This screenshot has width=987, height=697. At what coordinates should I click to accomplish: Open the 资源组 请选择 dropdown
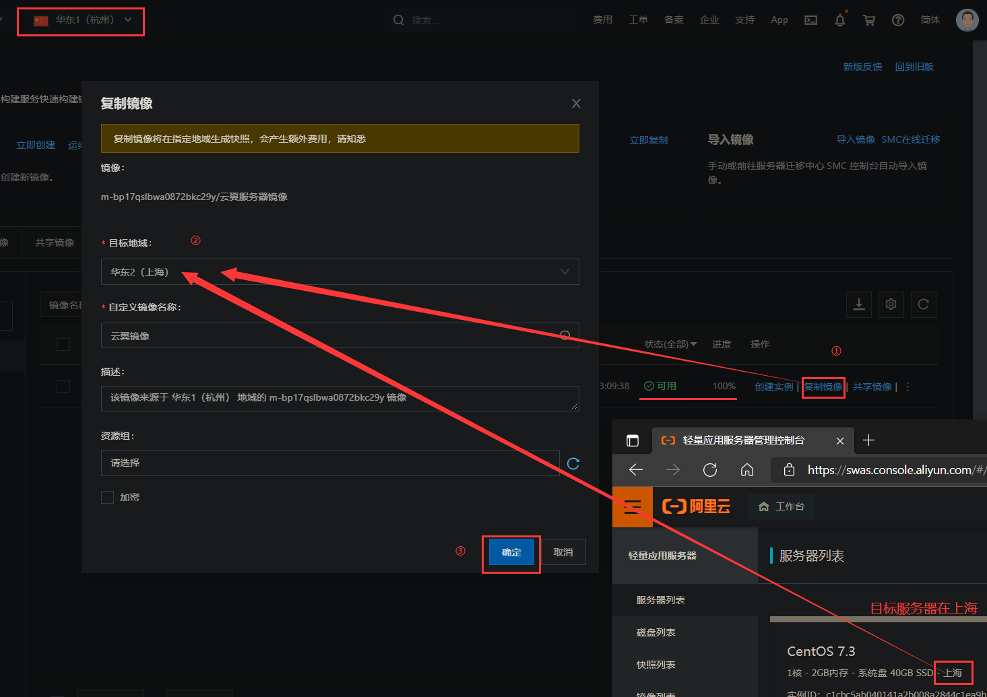(x=329, y=463)
